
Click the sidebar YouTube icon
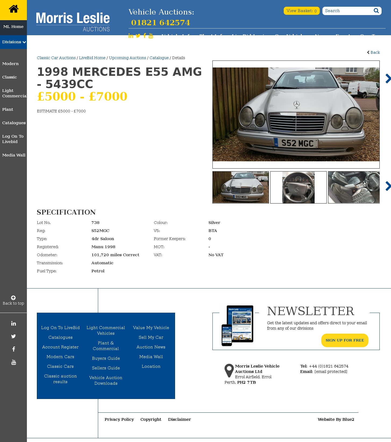[13, 362]
